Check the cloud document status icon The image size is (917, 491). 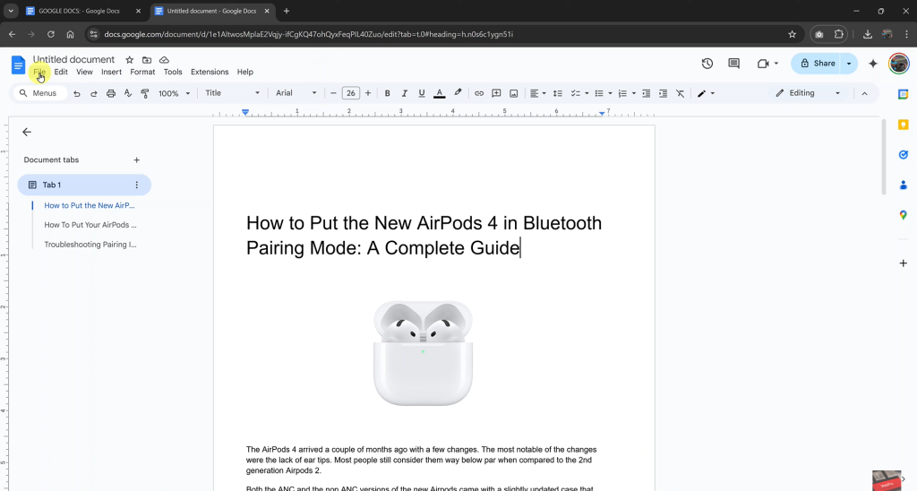click(165, 60)
